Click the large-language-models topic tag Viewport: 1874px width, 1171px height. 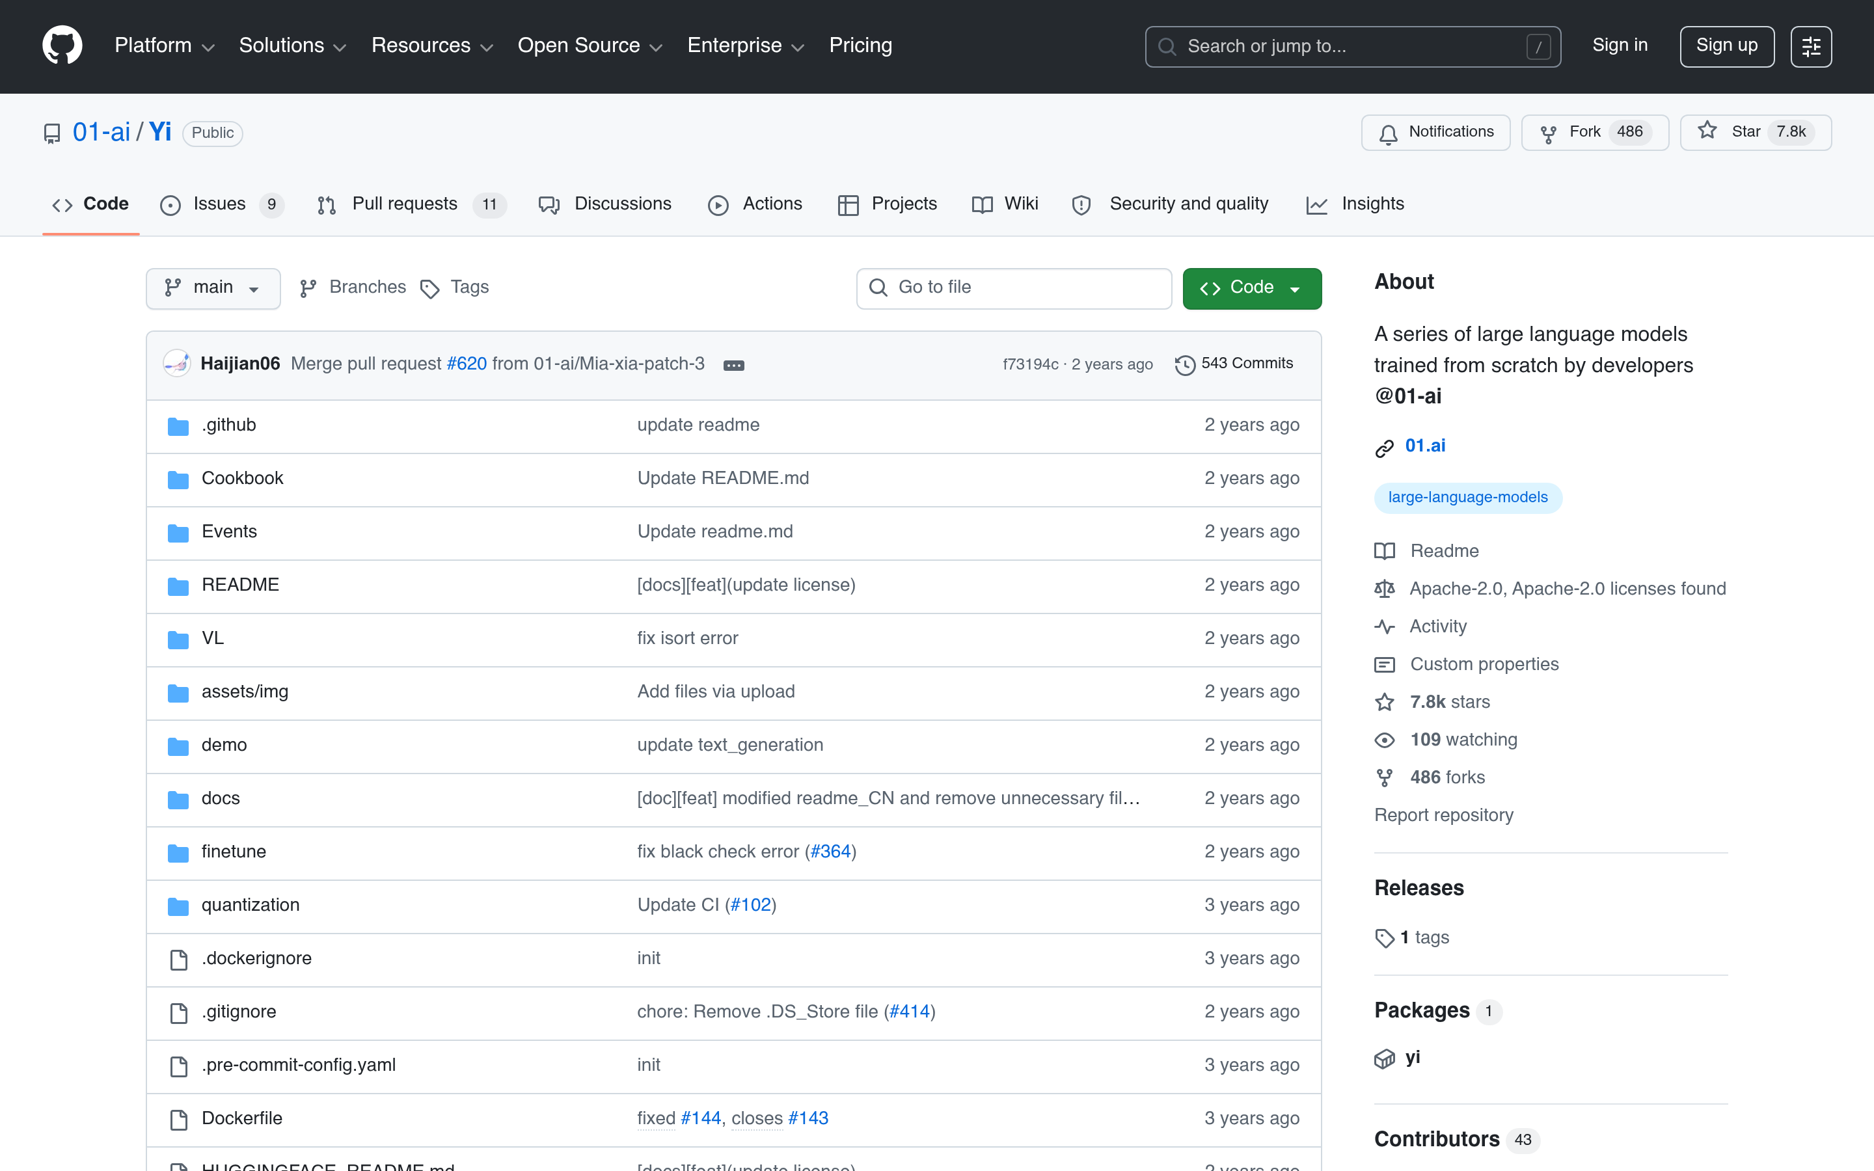coord(1467,498)
